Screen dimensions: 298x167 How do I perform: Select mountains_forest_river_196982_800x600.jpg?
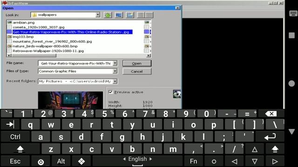[x=52, y=41]
